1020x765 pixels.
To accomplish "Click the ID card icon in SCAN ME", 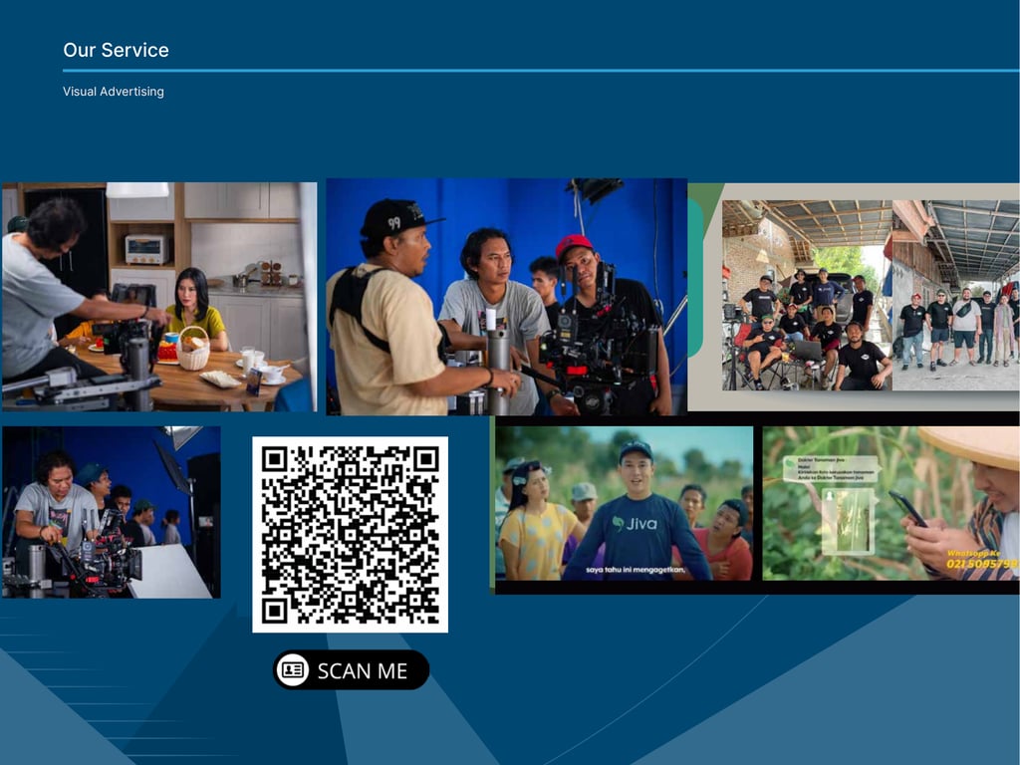I will (x=293, y=669).
